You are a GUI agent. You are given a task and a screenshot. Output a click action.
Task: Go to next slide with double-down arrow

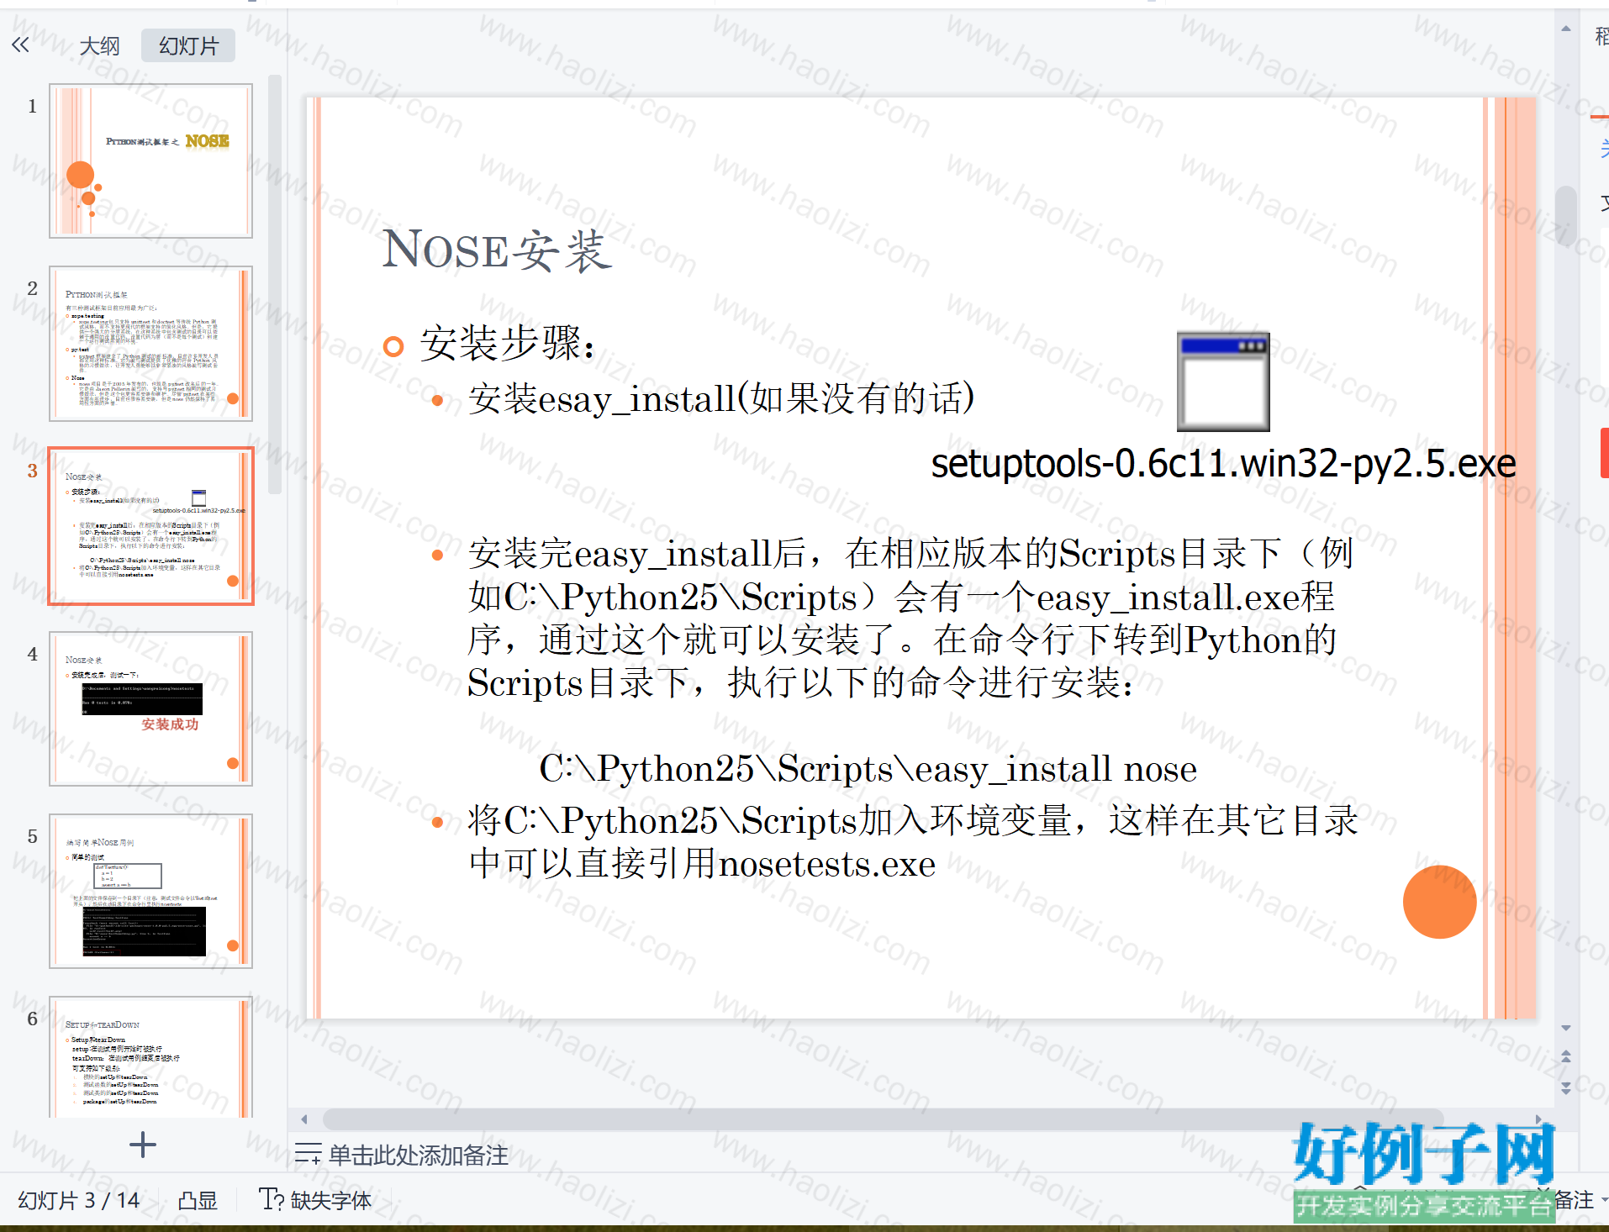tap(1565, 1087)
